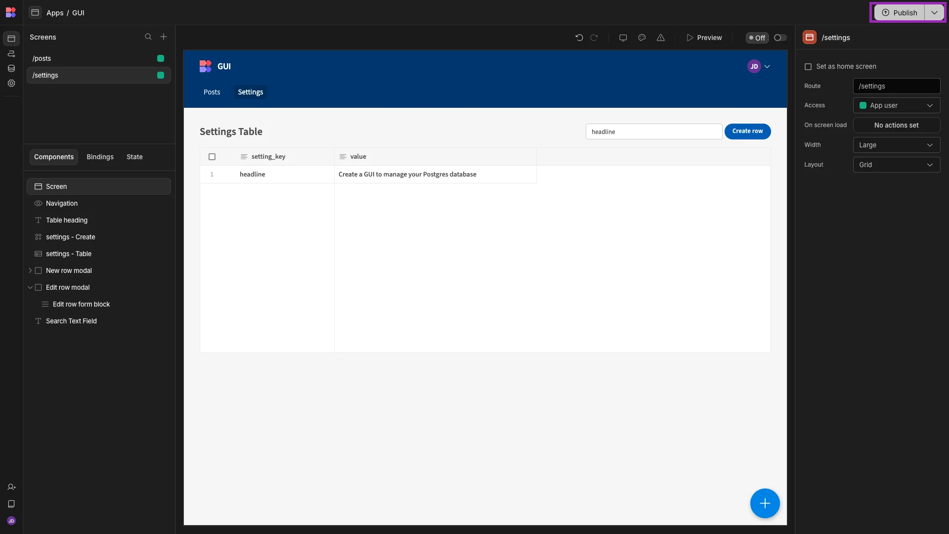The width and height of the screenshot is (949, 534).
Task: Click the headline search input field
Action: [654, 132]
